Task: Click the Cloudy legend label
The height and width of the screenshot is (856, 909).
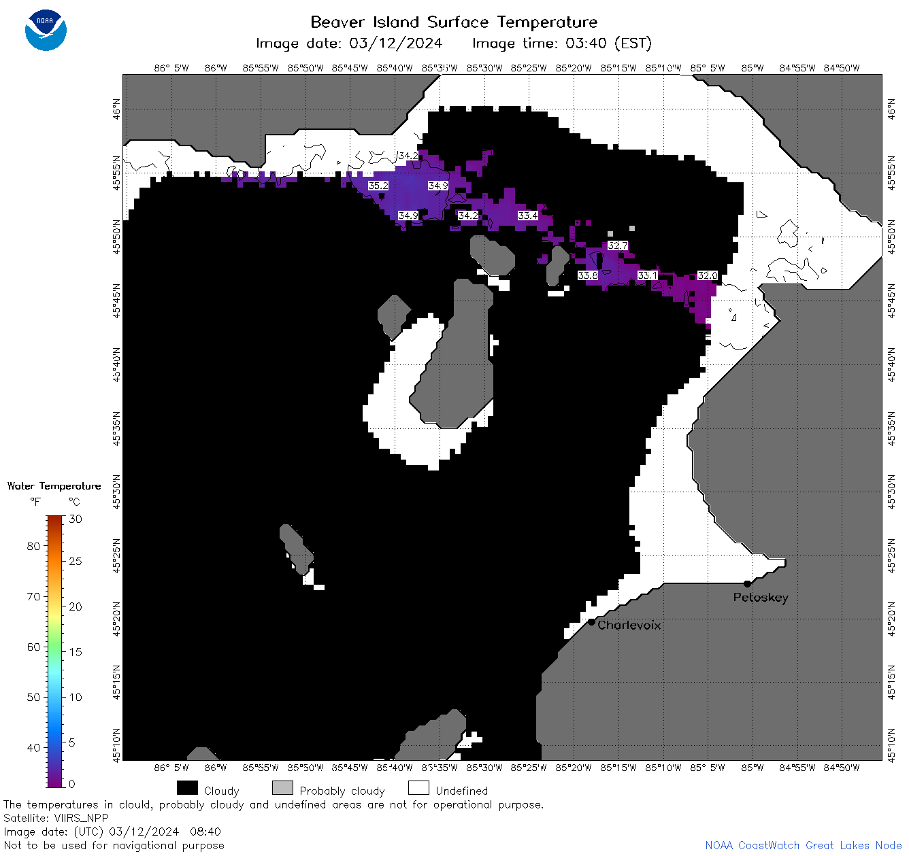Action: click(x=222, y=791)
